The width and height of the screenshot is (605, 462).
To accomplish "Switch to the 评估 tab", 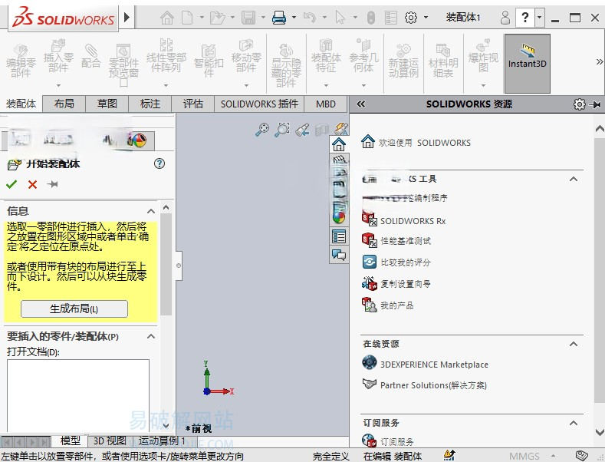I will 193,104.
